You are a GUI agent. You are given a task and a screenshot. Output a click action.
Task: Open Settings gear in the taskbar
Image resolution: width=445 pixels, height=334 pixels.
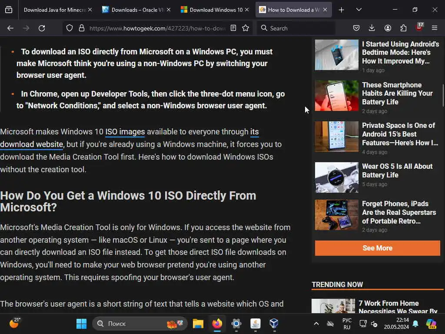(236, 324)
